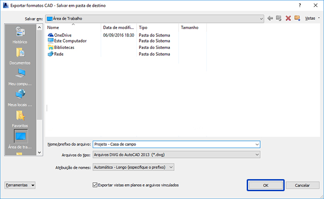Screen dimensions: 324x199
Task: Select the OneDrive entry name
Action: (x=63, y=35)
